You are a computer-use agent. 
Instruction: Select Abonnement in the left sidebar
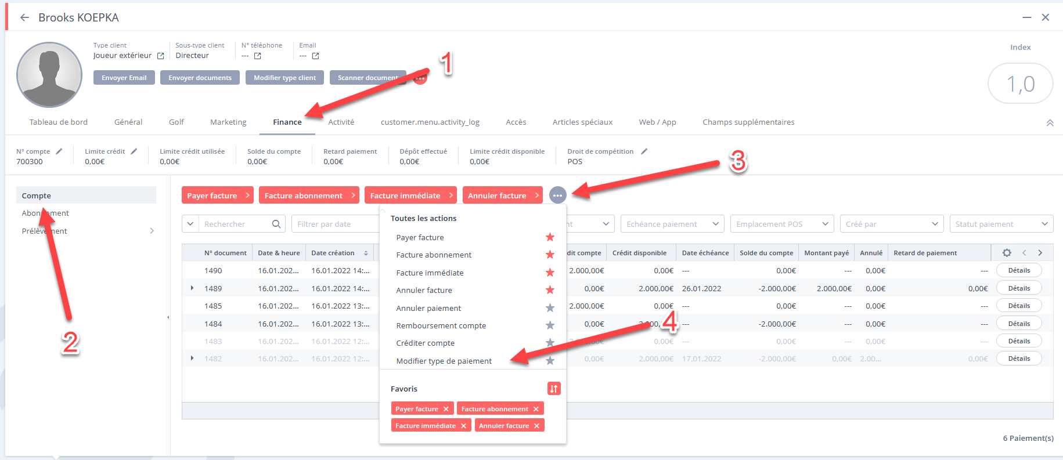click(45, 213)
